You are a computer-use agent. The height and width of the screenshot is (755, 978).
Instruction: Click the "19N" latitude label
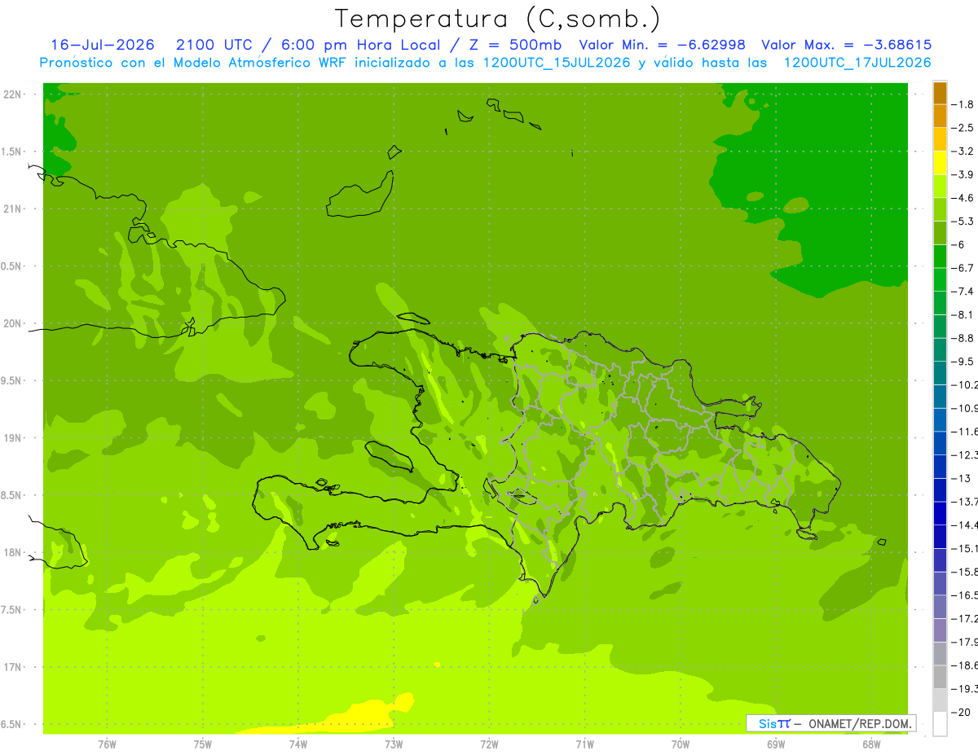coord(14,438)
